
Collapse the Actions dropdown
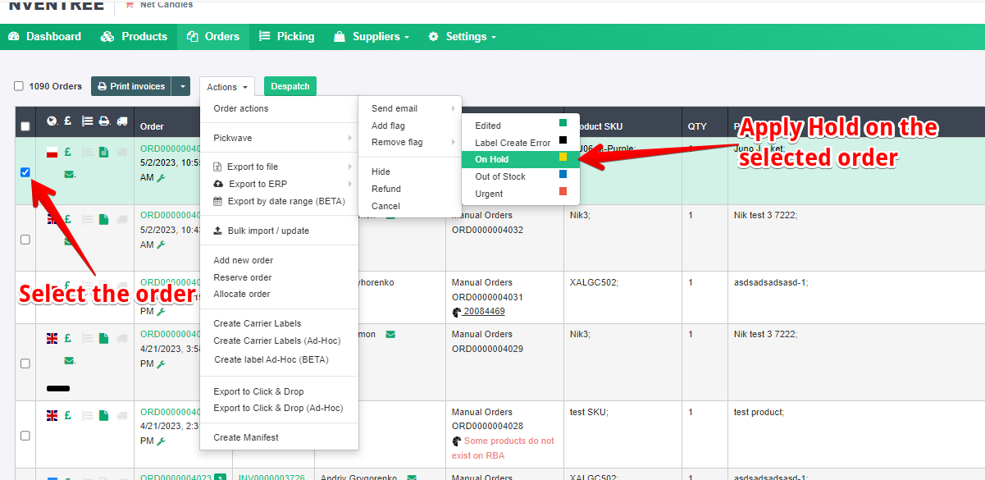click(x=227, y=87)
